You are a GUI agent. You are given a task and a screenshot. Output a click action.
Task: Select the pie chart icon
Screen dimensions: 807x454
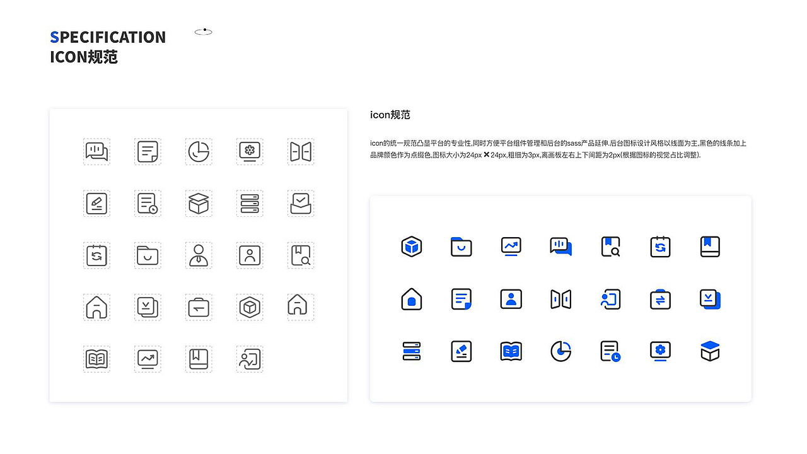pyautogui.click(x=560, y=351)
